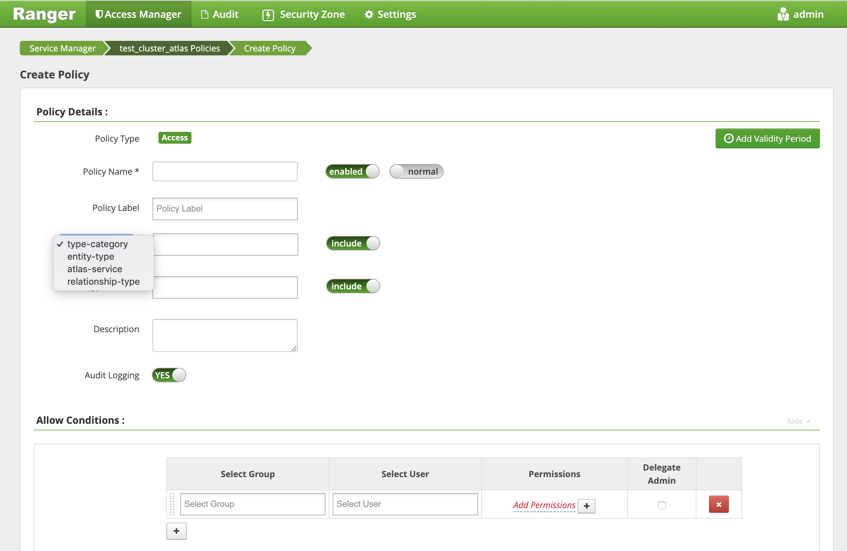Toggle the normal override switch
Screen dimensions: 847x551
(x=416, y=172)
